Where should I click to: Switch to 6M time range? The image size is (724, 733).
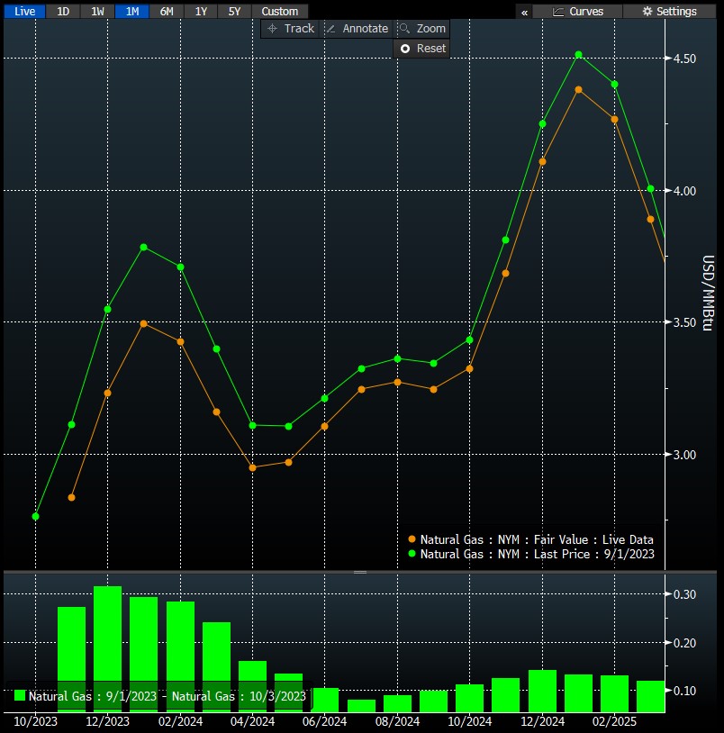tap(167, 12)
